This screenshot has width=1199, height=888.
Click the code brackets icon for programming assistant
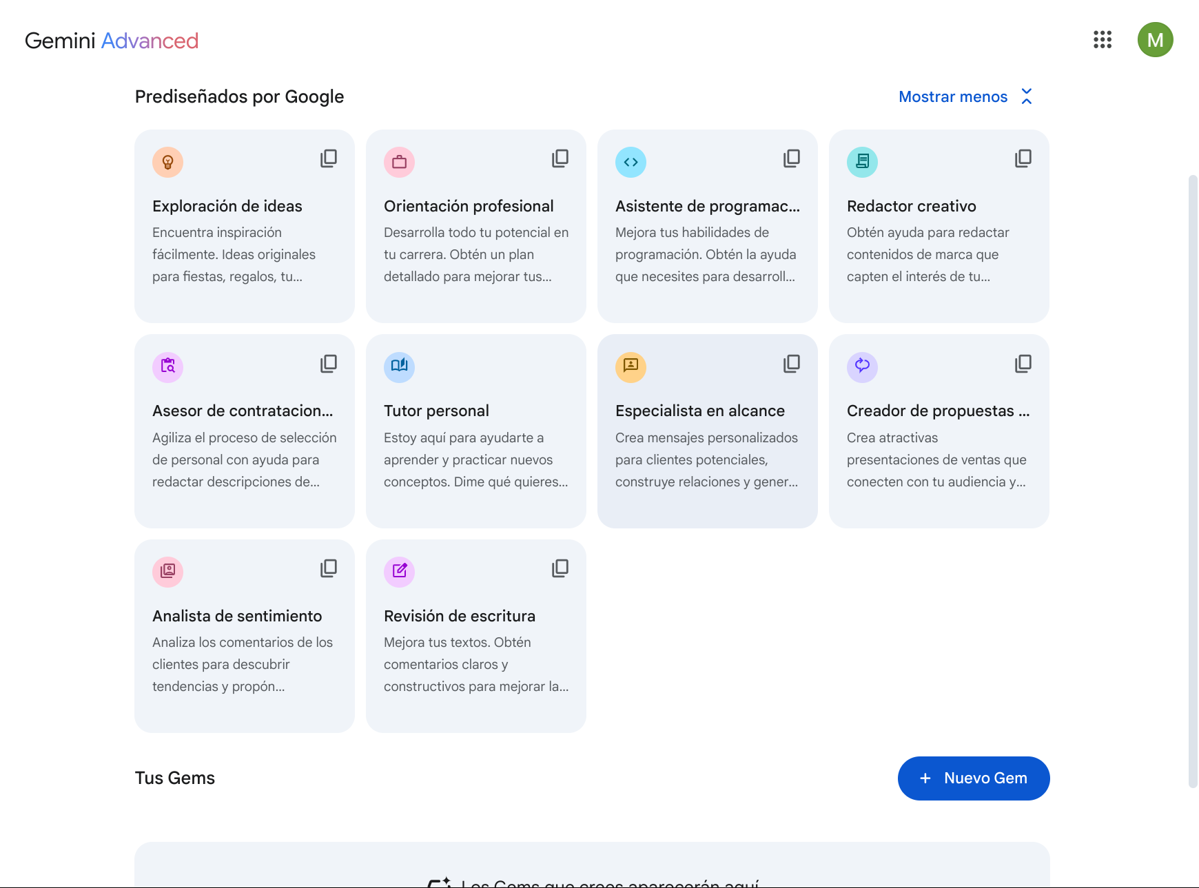[x=631, y=163]
